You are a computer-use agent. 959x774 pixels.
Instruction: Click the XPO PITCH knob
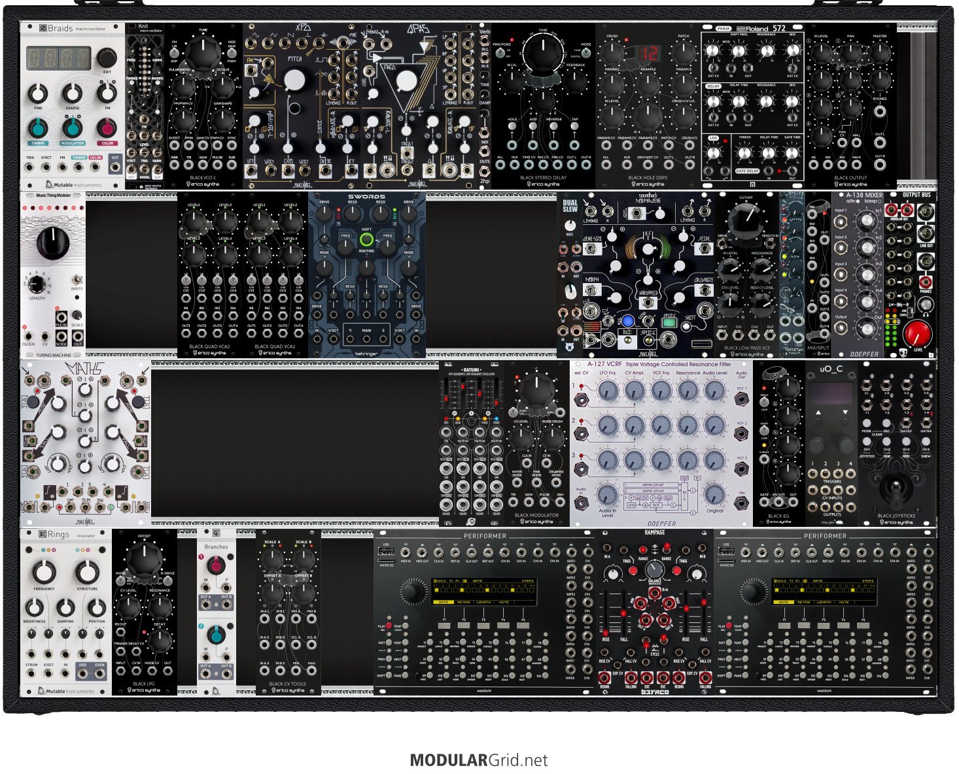(295, 80)
